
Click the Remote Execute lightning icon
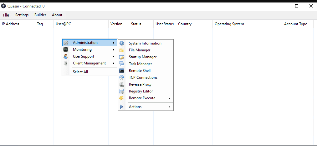122,98
